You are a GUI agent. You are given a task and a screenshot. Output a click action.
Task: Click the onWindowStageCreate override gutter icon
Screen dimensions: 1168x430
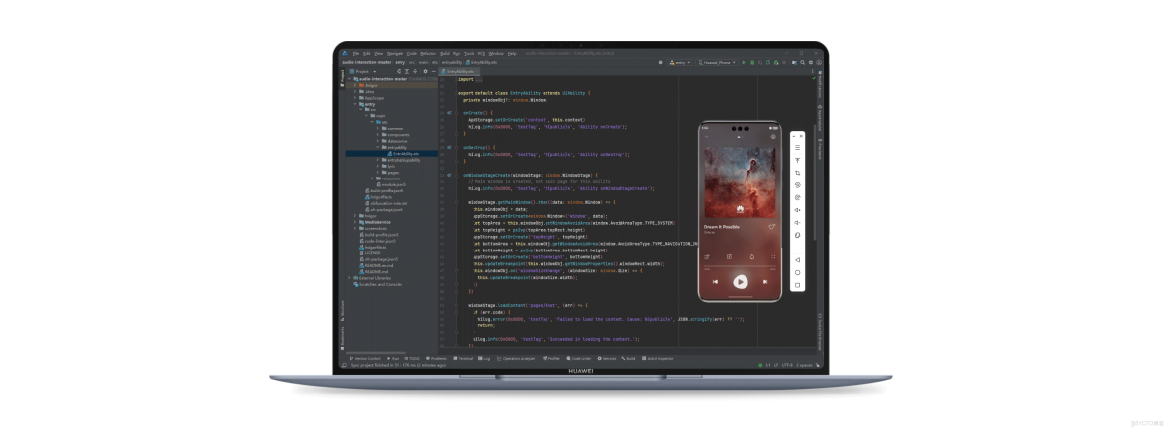(449, 176)
